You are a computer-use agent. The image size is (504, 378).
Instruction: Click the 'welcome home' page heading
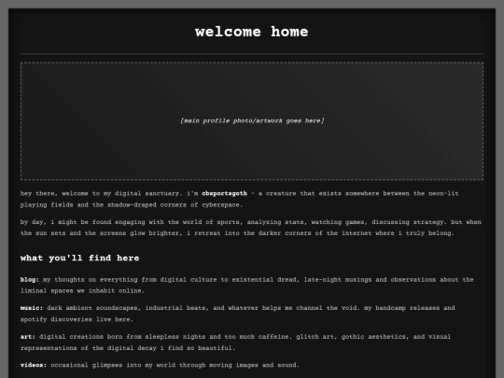click(x=252, y=32)
